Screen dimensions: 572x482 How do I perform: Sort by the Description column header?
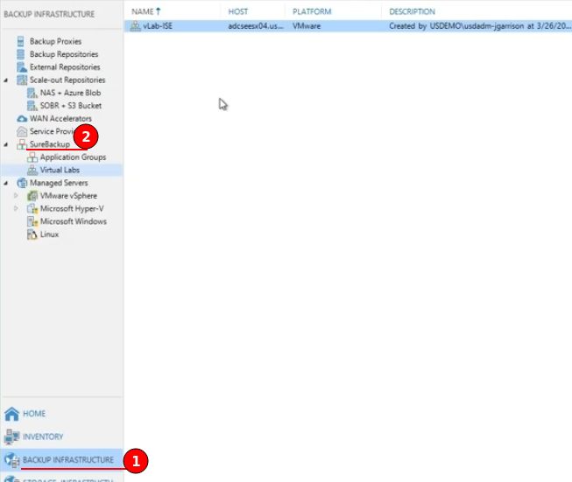[x=413, y=11]
